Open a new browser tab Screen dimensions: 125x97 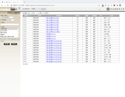(x=24, y=2)
